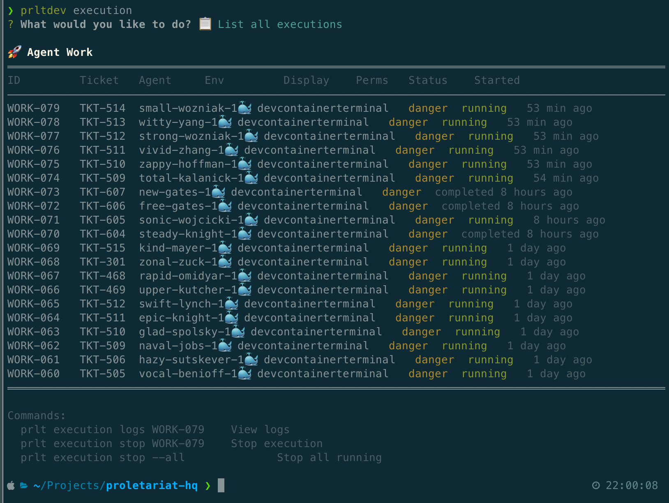Select the WORK-073 execution ID
Screen dimensions: 669x503
tap(34, 192)
